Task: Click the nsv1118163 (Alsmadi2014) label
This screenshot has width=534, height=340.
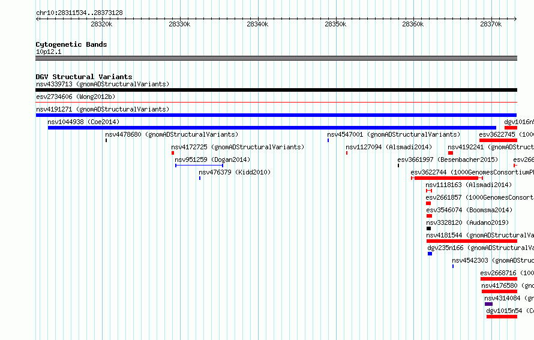Action: click(x=469, y=185)
